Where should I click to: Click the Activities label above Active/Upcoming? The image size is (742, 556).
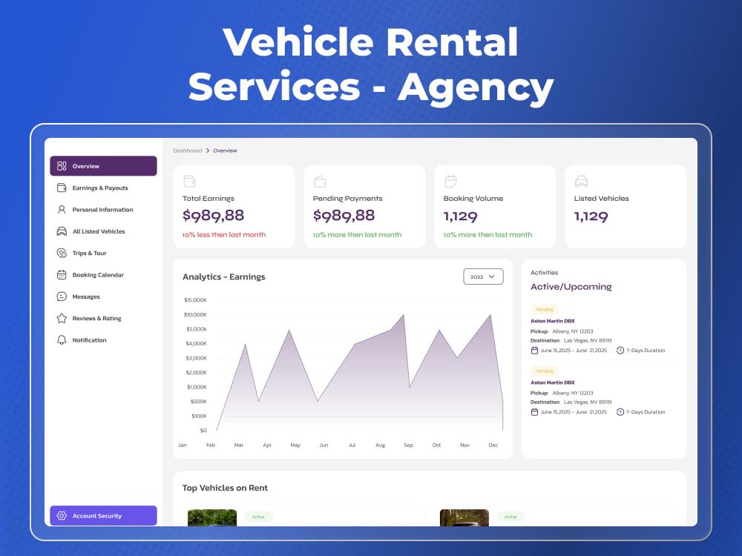pos(544,273)
